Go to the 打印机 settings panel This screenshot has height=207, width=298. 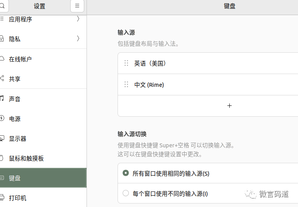point(18,198)
